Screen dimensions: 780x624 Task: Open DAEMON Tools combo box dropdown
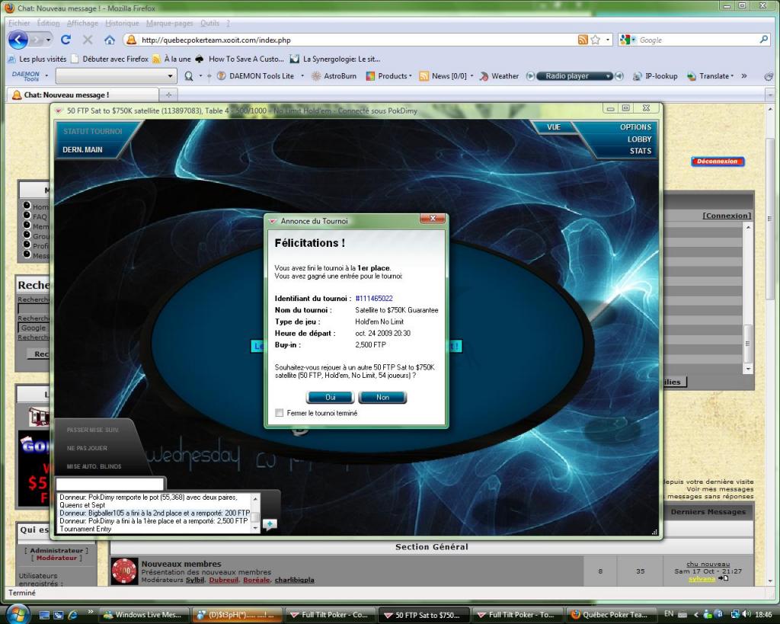(x=170, y=76)
